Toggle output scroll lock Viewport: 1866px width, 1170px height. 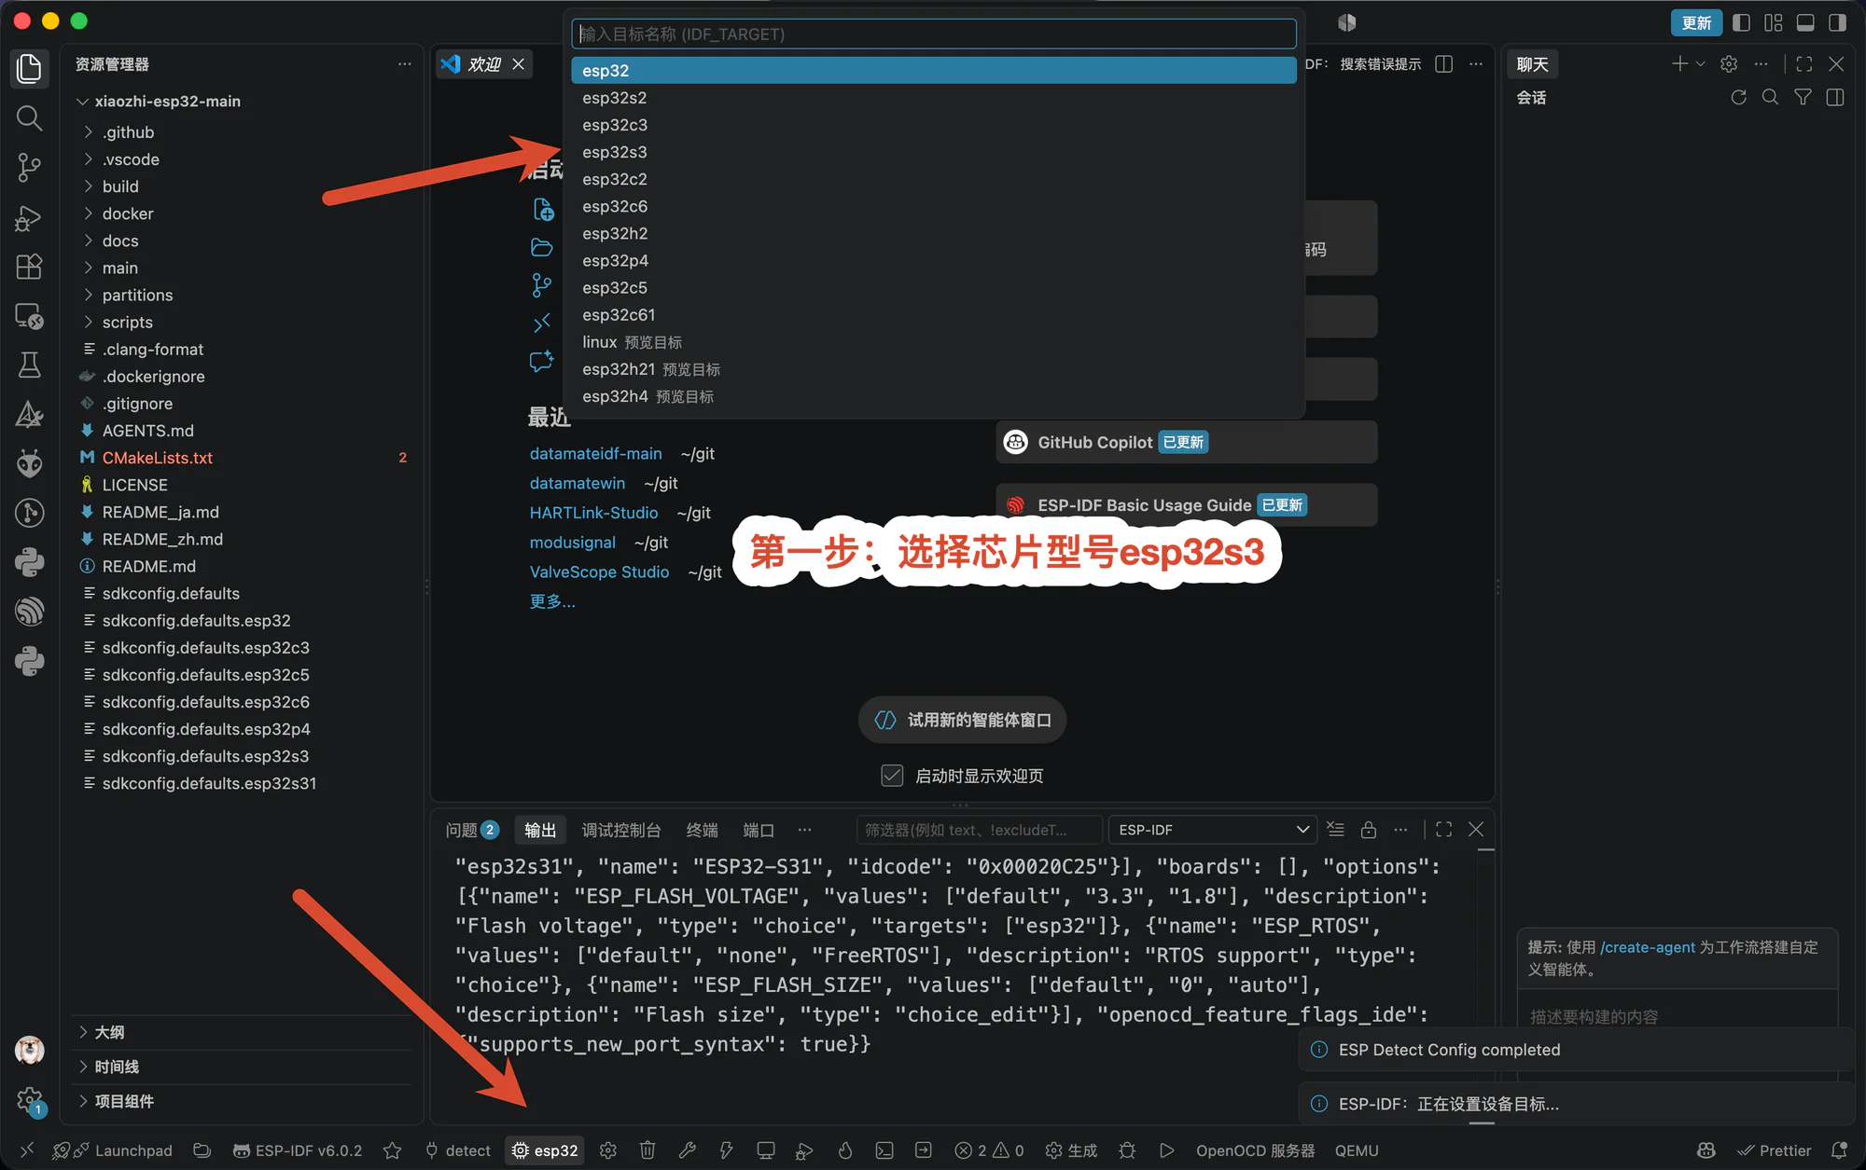(x=1369, y=830)
